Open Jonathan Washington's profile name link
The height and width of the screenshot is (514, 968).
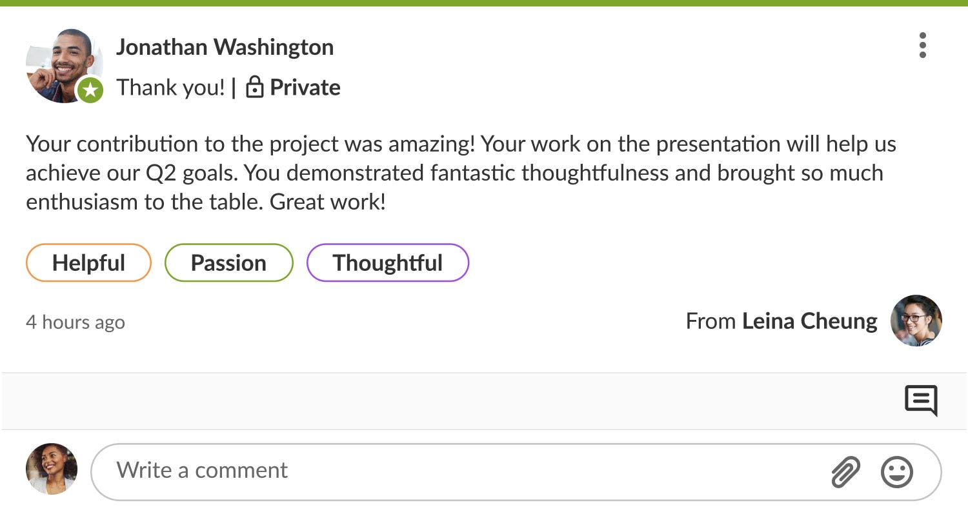pos(225,47)
